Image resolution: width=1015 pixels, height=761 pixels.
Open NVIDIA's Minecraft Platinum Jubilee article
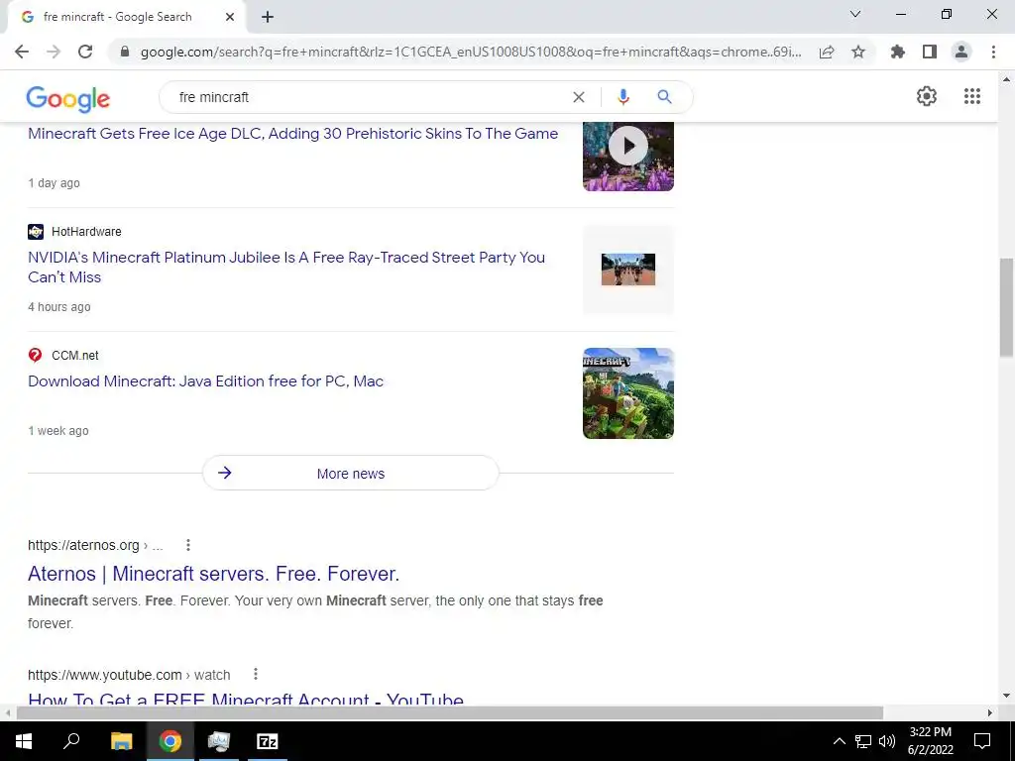click(x=286, y=267)
